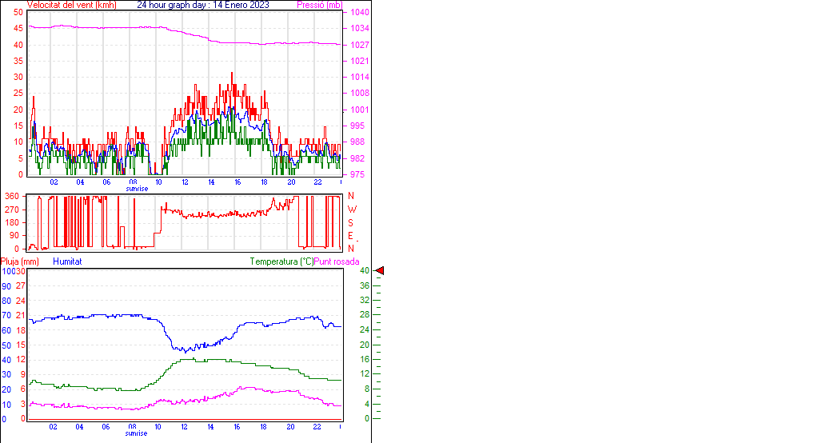Click the red triangle marker beside 40
Image resolution: width=822 pixels, height=443 pixels.
pos(380,271)
